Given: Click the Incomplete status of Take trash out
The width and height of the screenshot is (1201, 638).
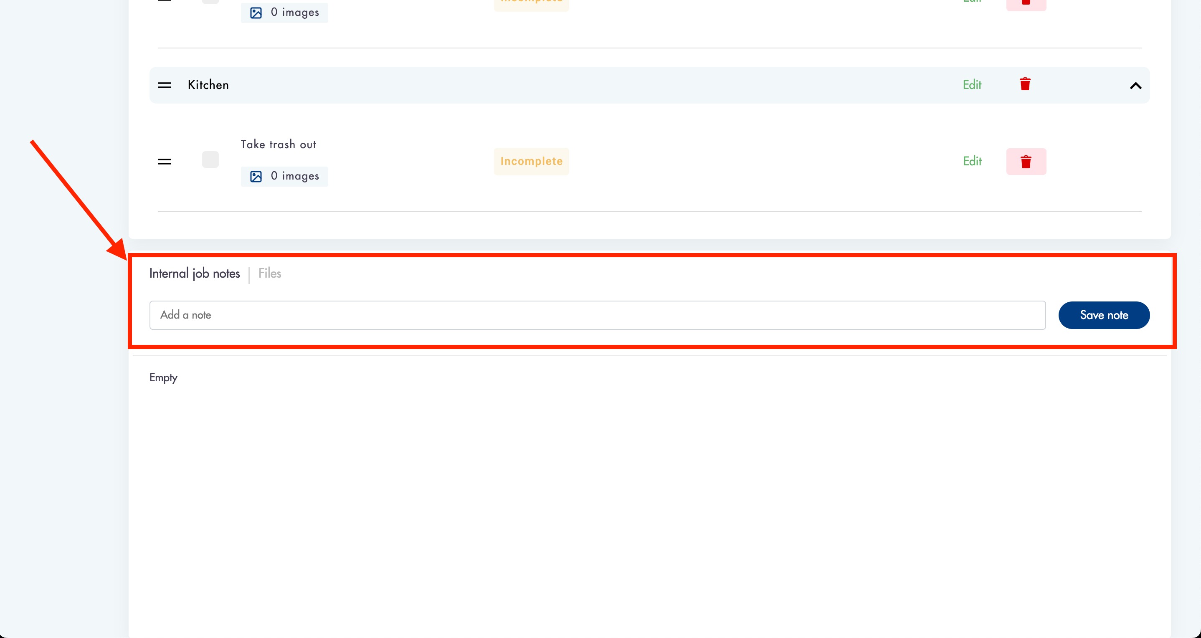Looking at the screenshot, I should pyautogui.click(x=531, y=161).
